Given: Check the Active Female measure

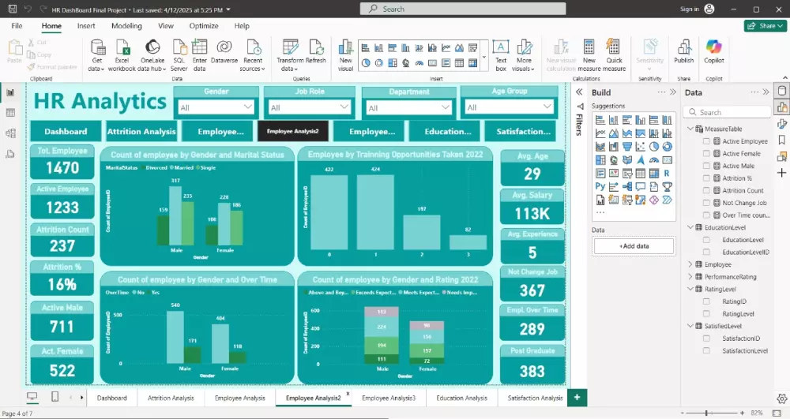Looking at the screenshot, I should pos(706,153).
